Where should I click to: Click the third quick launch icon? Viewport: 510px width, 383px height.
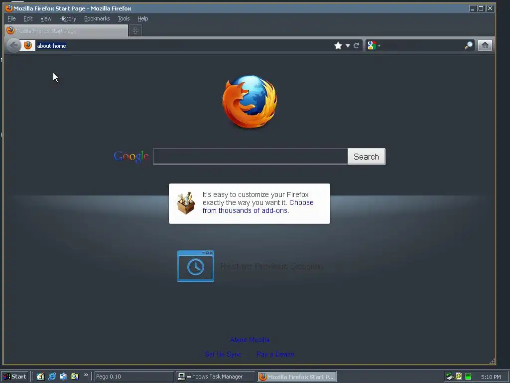63,377
